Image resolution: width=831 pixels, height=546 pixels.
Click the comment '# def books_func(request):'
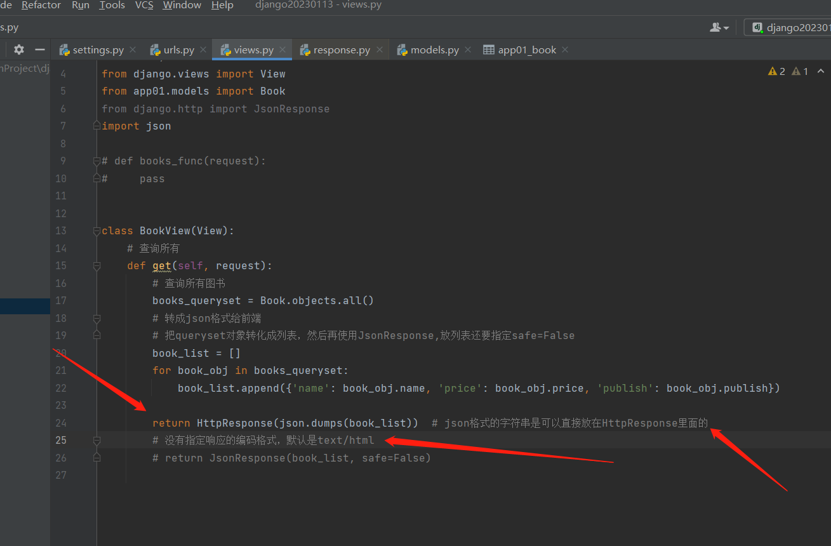coord(184,161)
